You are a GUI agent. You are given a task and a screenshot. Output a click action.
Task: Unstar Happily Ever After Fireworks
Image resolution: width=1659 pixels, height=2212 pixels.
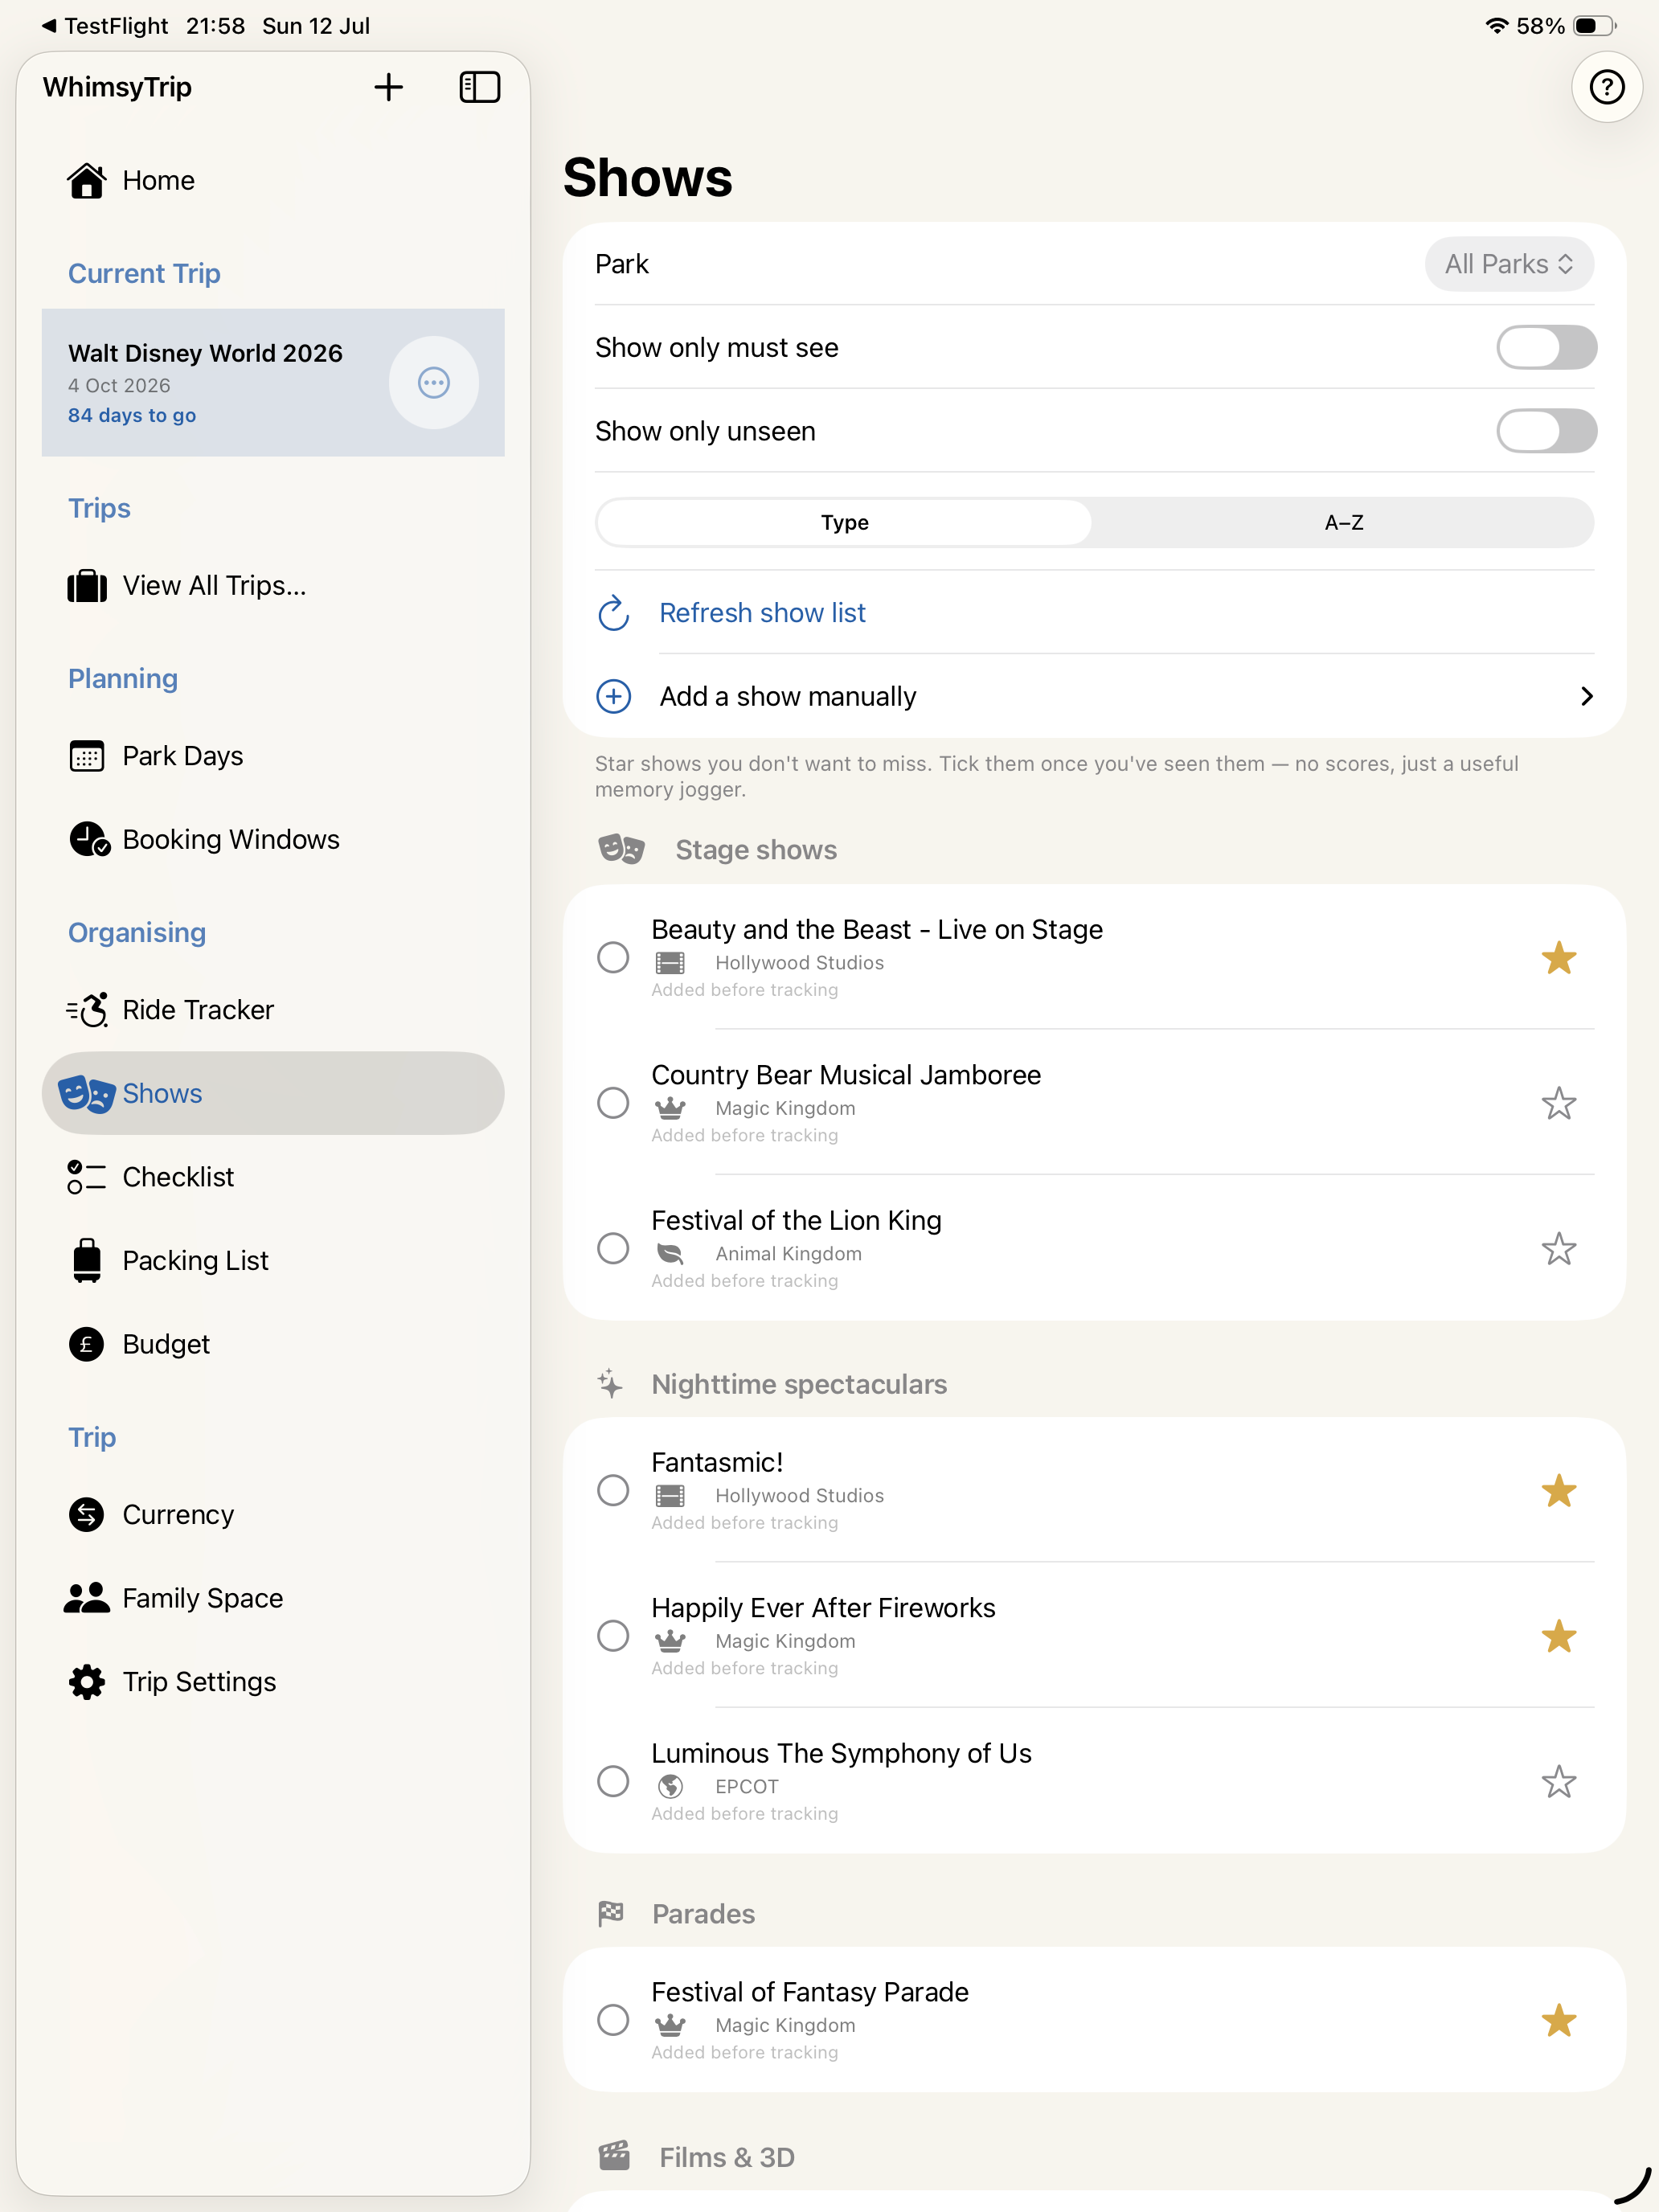pyautogui.click(x=1558, y=1636)
